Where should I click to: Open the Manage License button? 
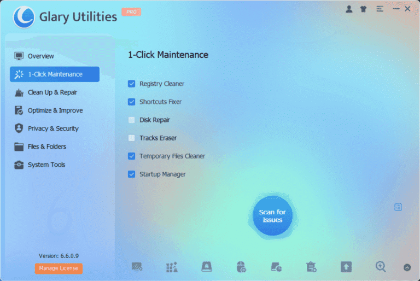tap(59, 268)
